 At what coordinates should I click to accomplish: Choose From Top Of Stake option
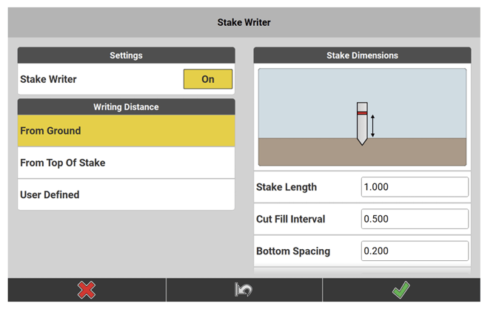(126, 163)
